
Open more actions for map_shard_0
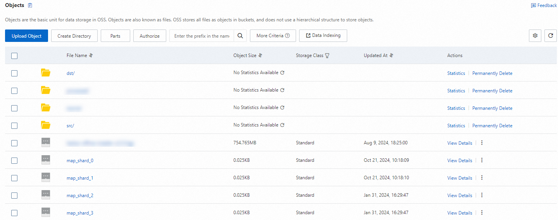(482, 160)
